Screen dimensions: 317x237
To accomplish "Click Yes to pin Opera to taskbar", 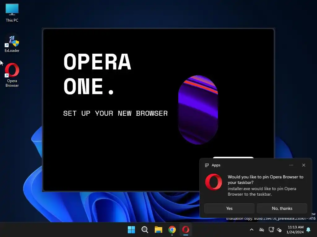I will click(229, 208).
